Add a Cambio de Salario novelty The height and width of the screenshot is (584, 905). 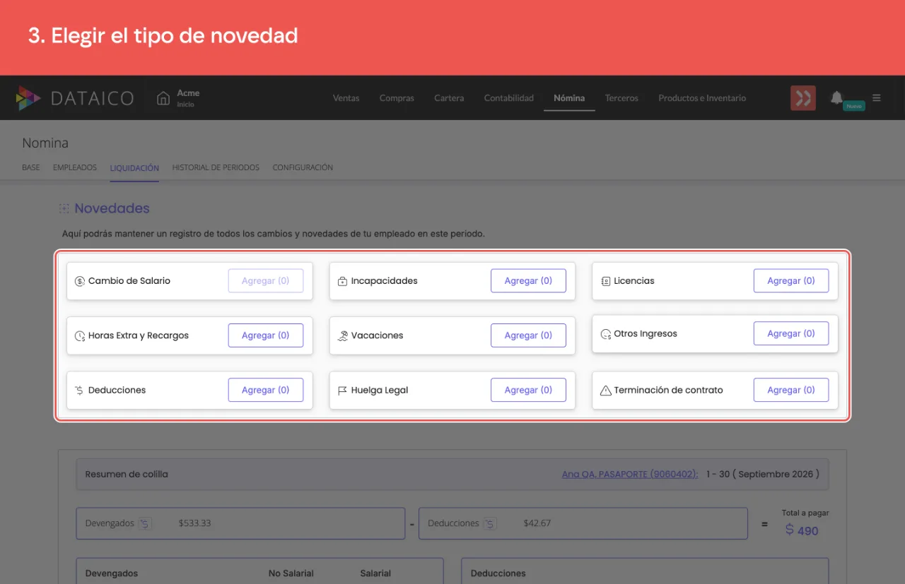coord(266,281)
